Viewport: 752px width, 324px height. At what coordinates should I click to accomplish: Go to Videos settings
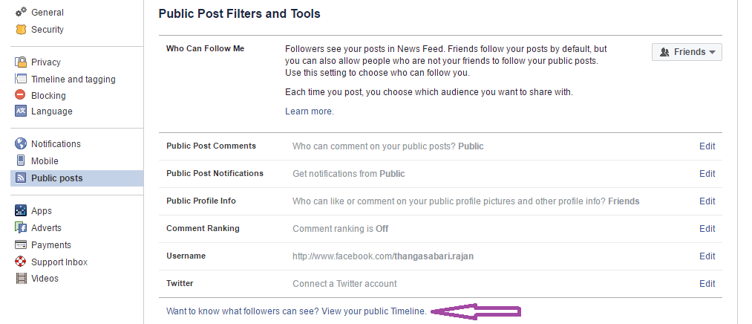[45, 279]
